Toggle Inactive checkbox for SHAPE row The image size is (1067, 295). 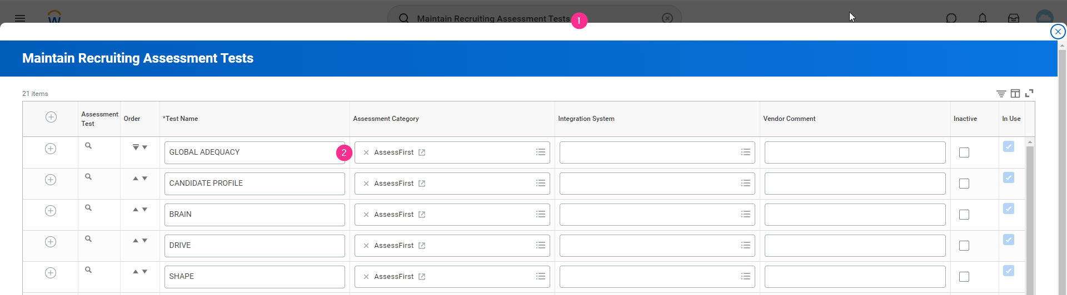coord(964,277)
